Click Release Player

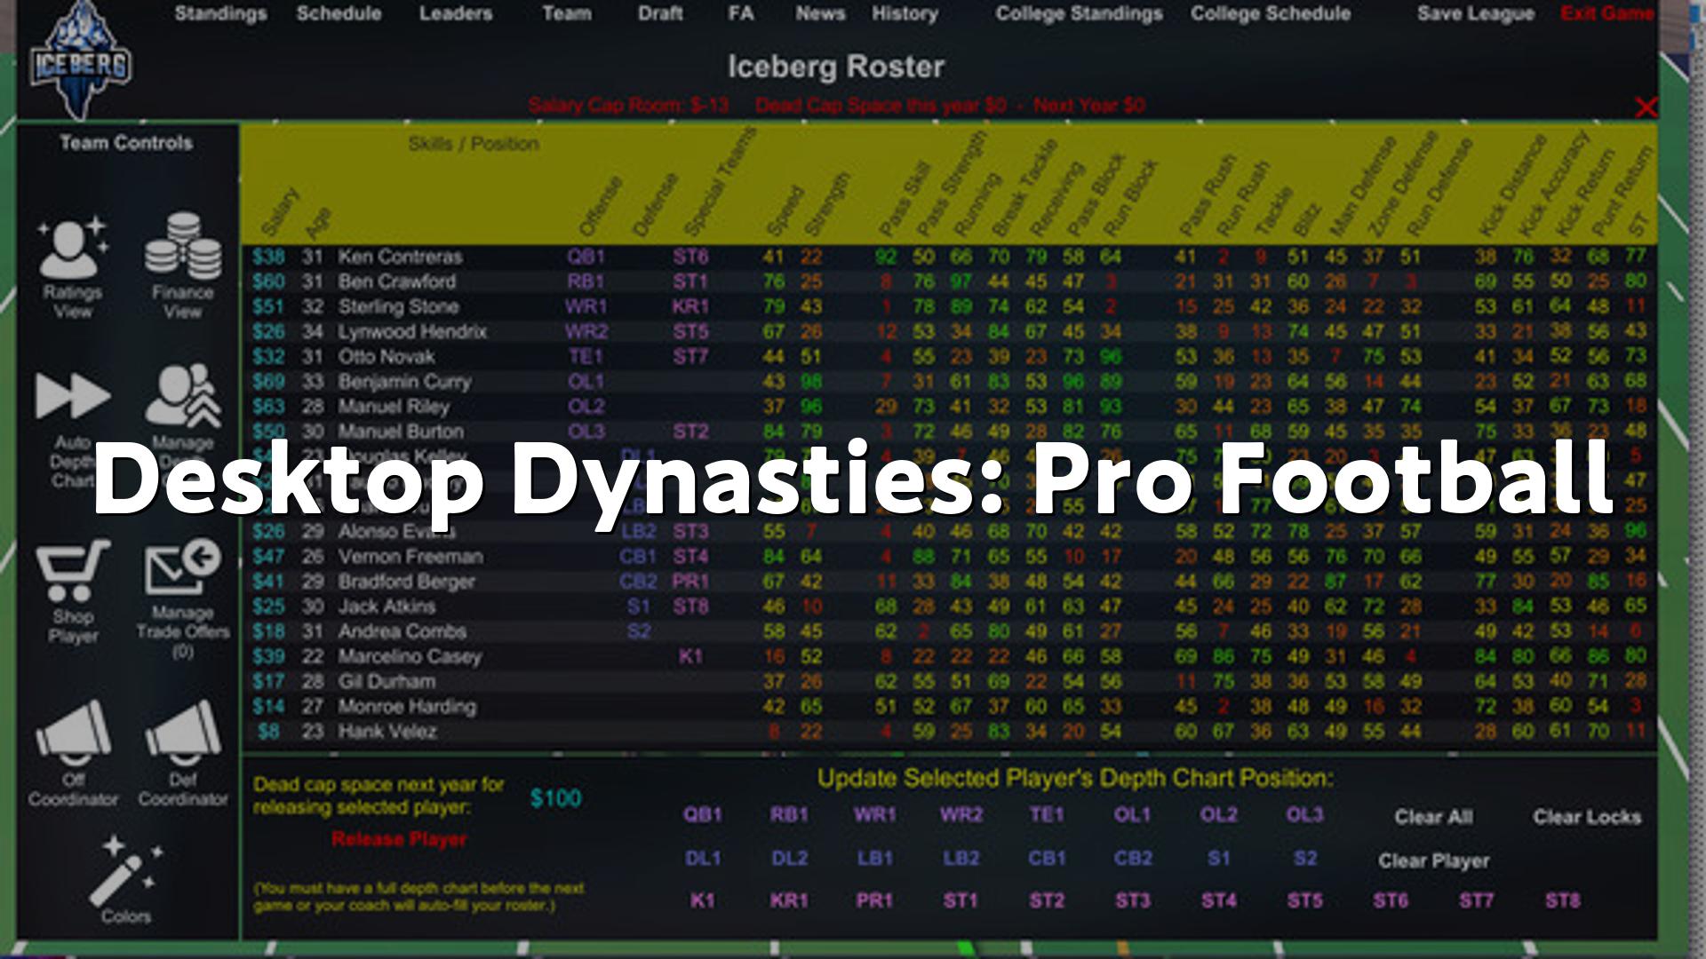point(399,839)
